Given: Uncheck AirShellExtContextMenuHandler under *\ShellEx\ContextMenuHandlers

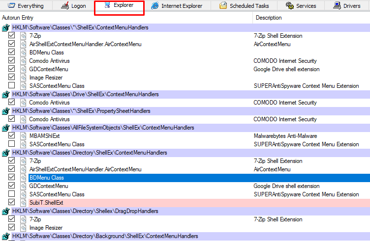Looking at the screenshot, I should [x=11, y=44].
